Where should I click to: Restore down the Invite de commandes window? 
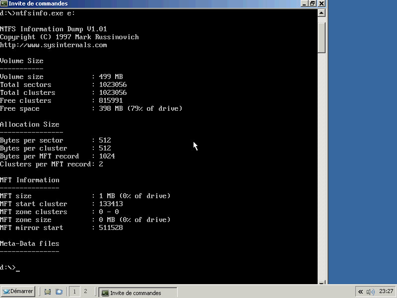click(x=313, y=3)
